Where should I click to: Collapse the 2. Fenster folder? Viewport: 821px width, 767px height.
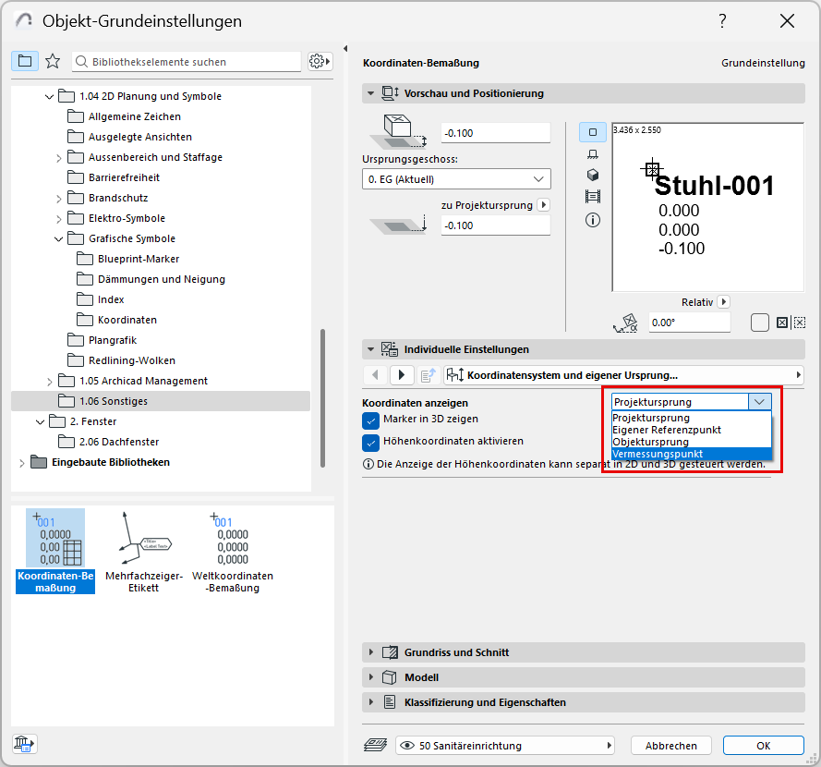(40, 421)
